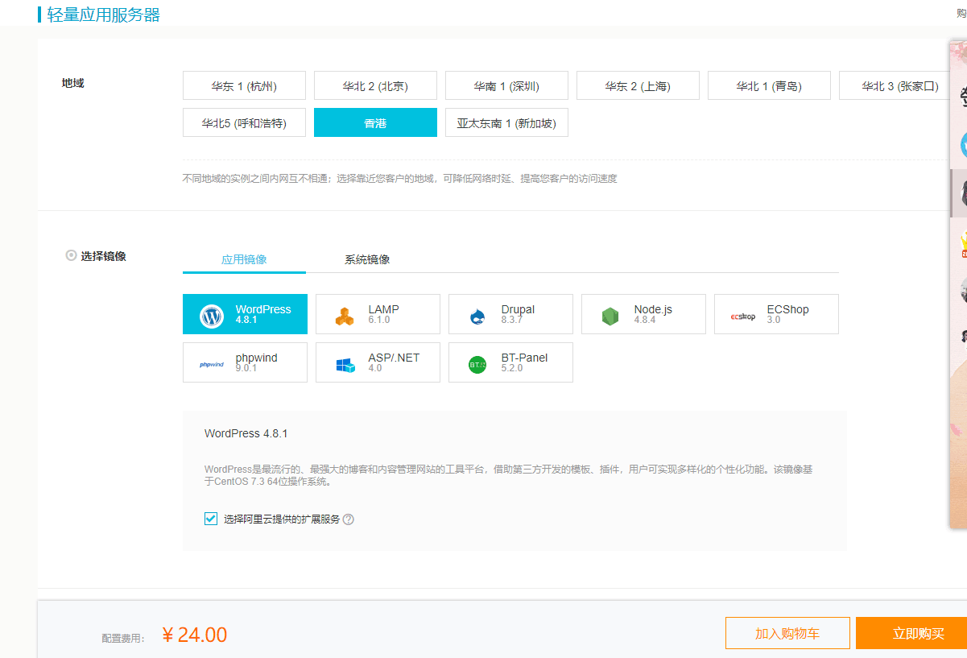Choose the BT-Panel 5.2.0 image
The image size is (967, 658).
click(510, 362)
